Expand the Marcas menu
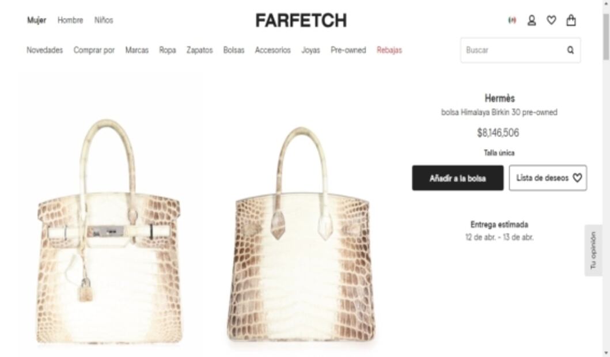Screen dimensions: 610x357 pos(137,50)
